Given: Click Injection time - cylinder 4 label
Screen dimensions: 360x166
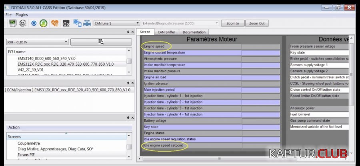Looking at the screenshot, I should pyautogui.click(x=173, y=114).
